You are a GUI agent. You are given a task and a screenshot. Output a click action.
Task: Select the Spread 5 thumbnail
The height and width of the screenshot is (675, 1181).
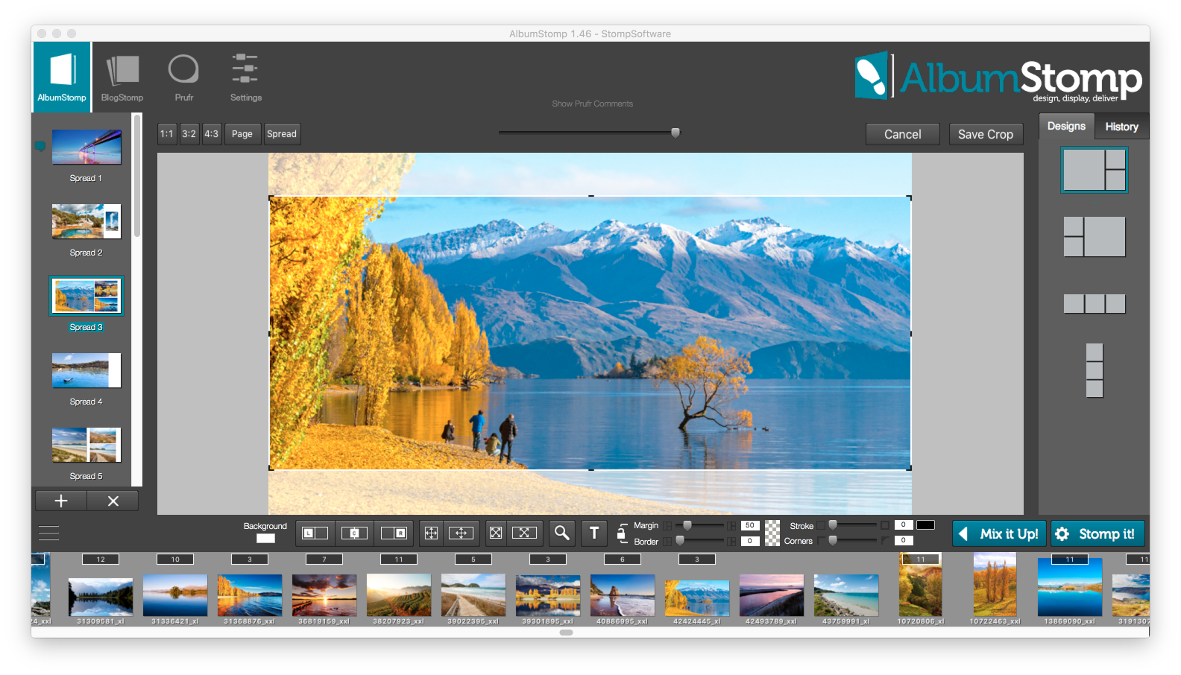(86, 445)
